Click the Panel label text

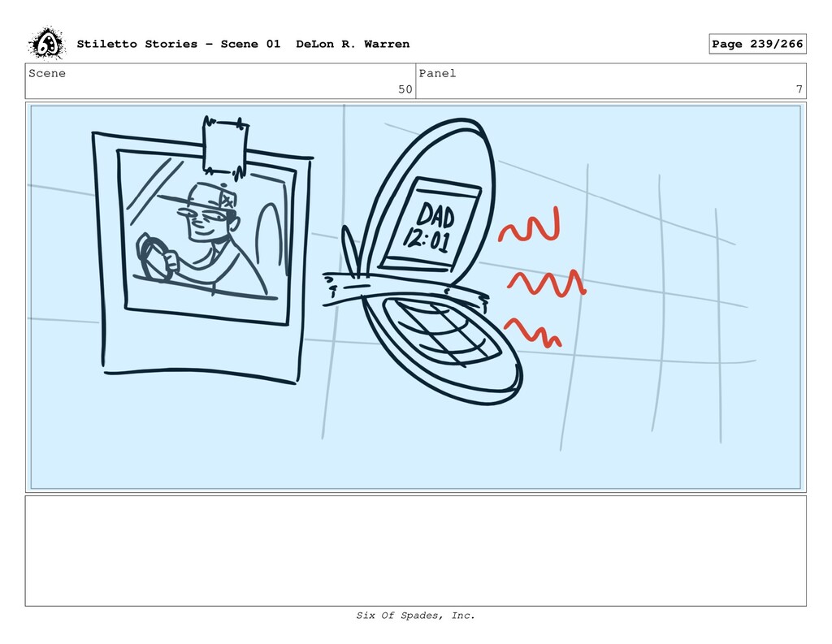(437, 73)
